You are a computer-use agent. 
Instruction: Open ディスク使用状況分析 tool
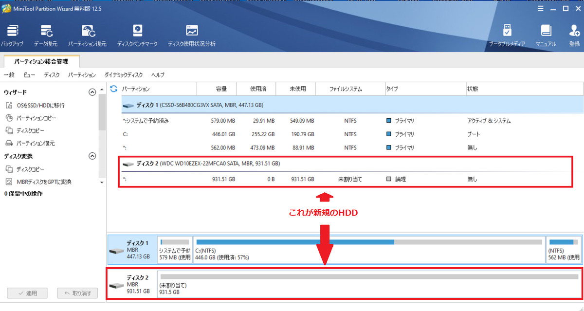pyautogui.click(x=191, y=36)
